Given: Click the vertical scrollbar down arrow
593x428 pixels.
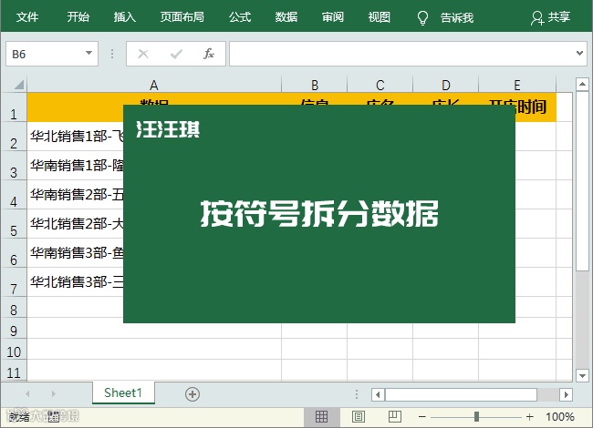Looking at the screenshot, I should click(582, 375).
